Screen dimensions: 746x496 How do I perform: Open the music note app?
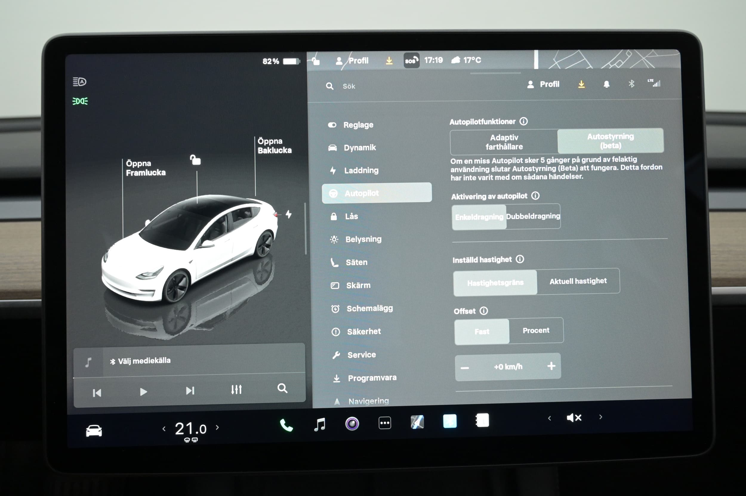point(320,424)
